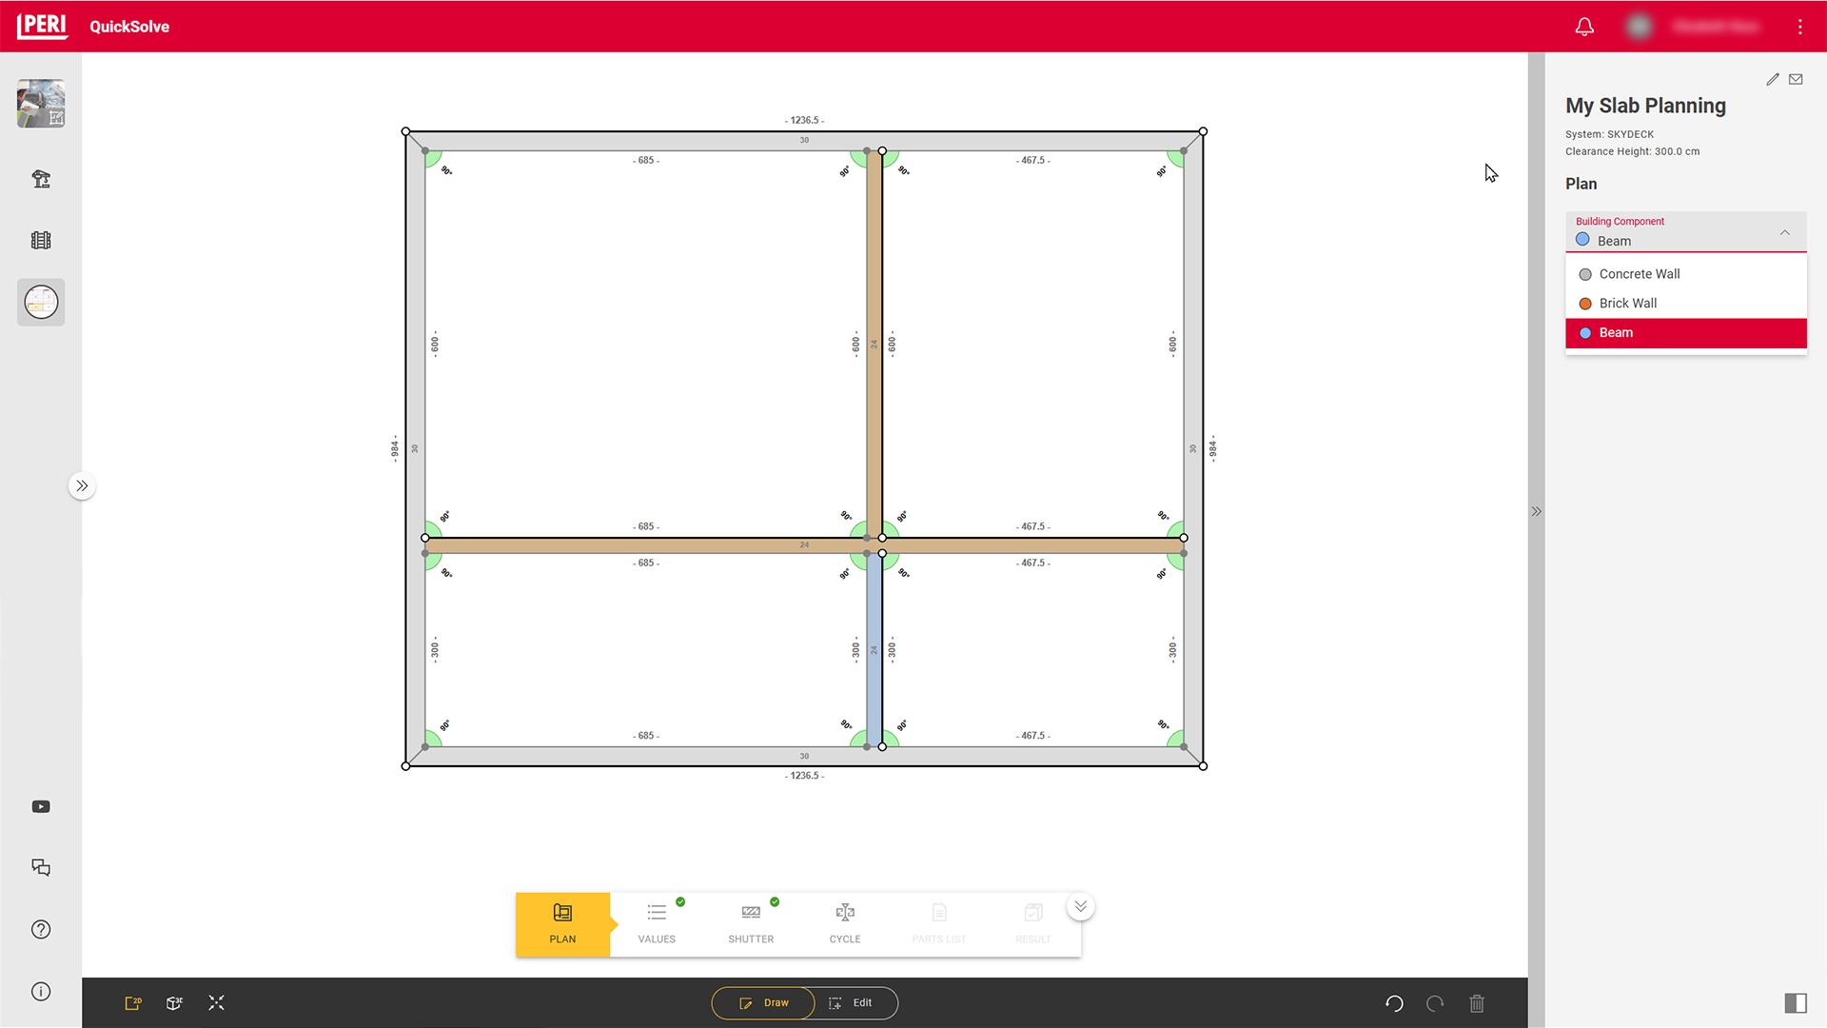Select the slab plan icon in sidebar

(41, 302)
